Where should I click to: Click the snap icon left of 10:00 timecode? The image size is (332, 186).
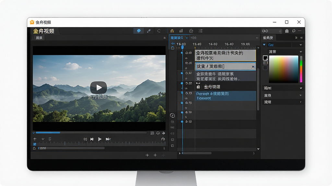click(x=173, y=44)
